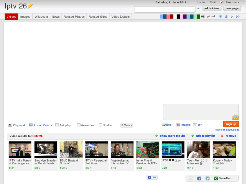Click the search input field at top
This screenshot has width=246, height=184.
[x=164, y=9]
